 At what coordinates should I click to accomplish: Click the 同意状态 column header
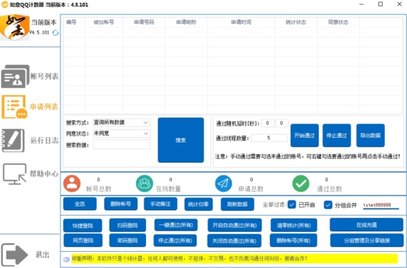[338, 22]
